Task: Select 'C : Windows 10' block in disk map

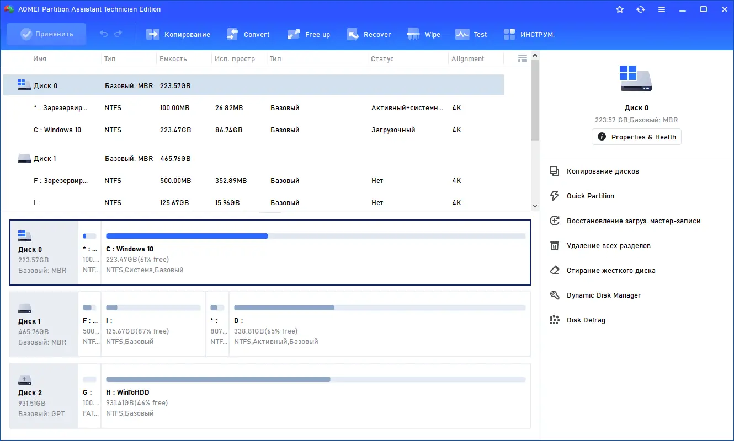Action: click(x=316, y=252)
